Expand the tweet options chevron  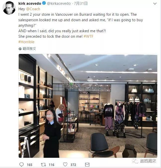tap(155, 4)
